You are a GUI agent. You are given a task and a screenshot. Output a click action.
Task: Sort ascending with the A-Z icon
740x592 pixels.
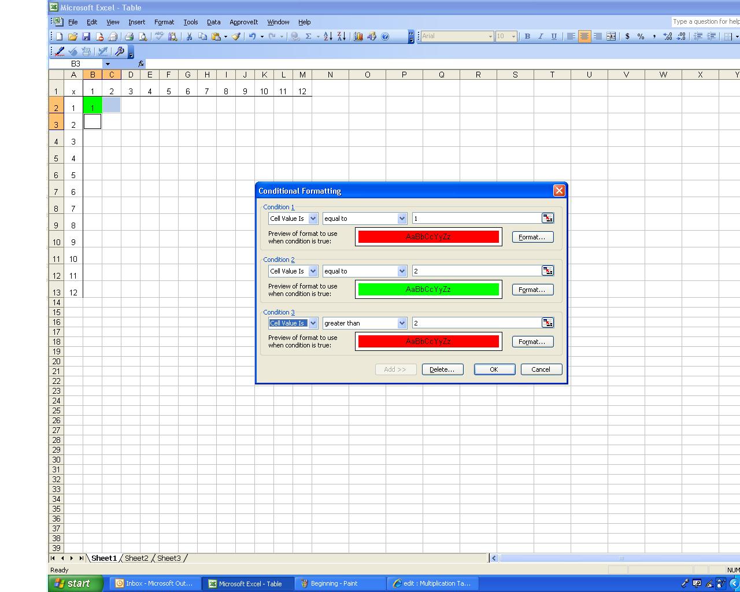point(328,36)
